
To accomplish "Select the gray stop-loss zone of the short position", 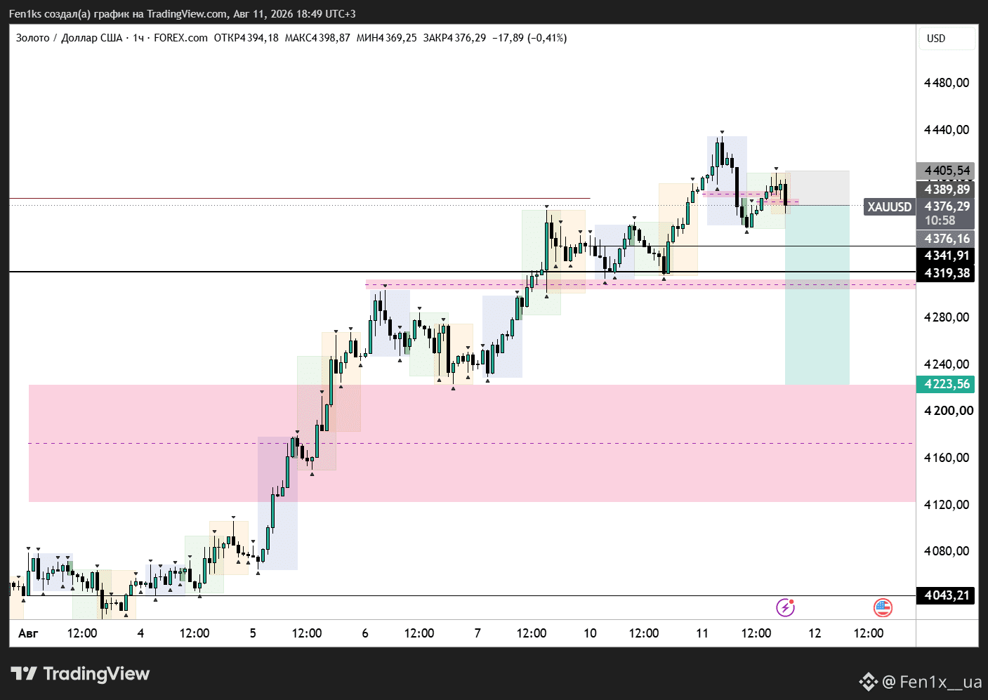I will [x=817, y=188].
